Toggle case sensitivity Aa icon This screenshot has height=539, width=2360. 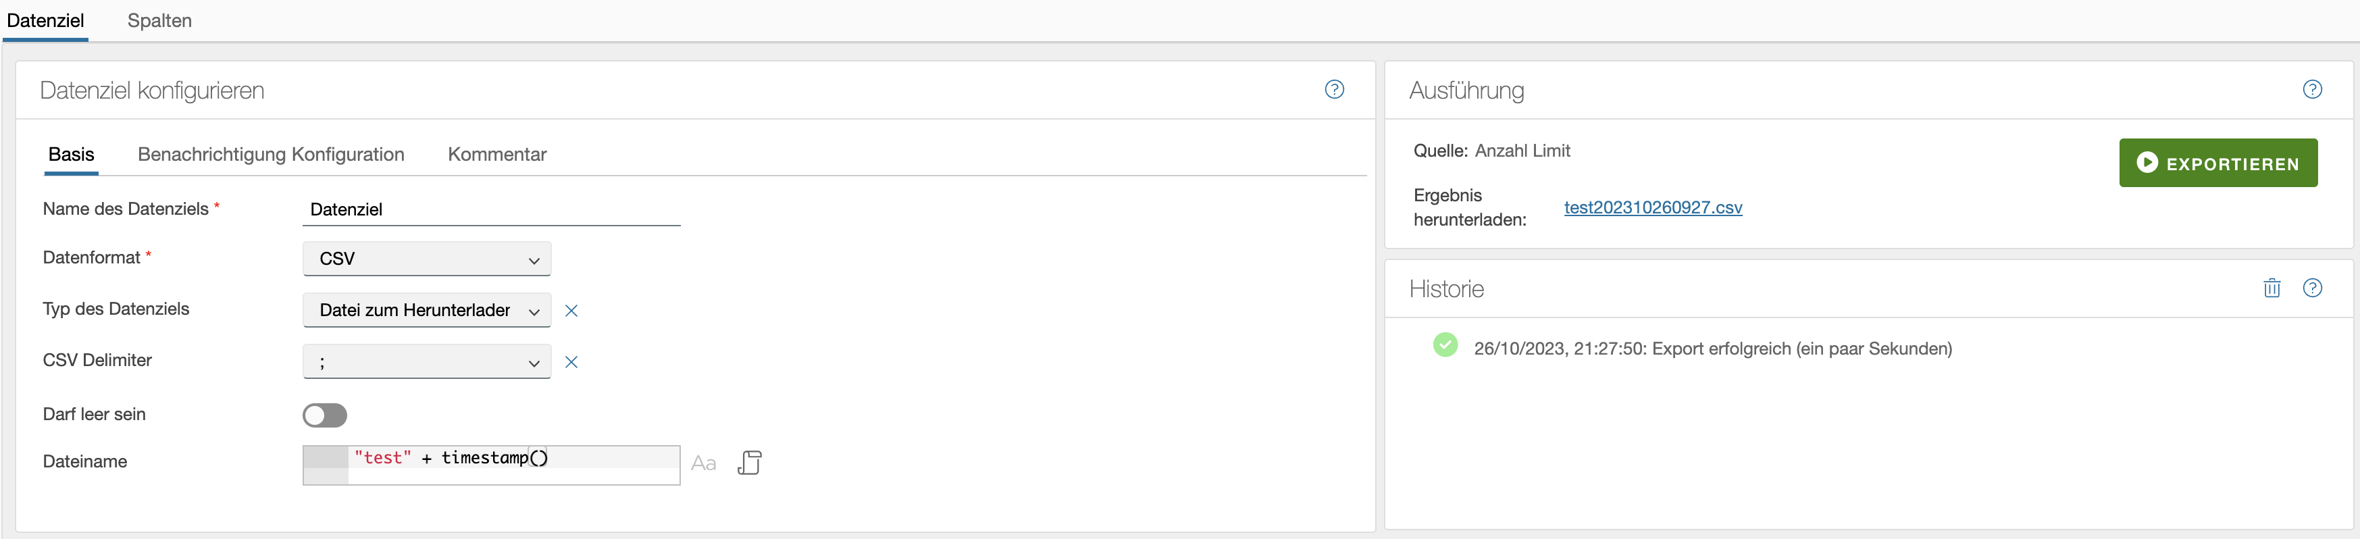pyautogui.click(x=702, y=463)
